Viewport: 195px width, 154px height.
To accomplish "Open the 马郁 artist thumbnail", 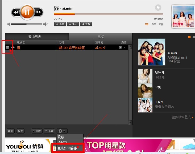I will pos(145,91).
